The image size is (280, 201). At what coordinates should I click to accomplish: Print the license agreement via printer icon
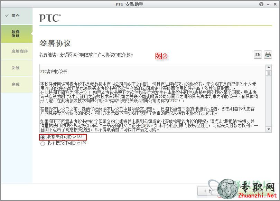click(268, 55)
